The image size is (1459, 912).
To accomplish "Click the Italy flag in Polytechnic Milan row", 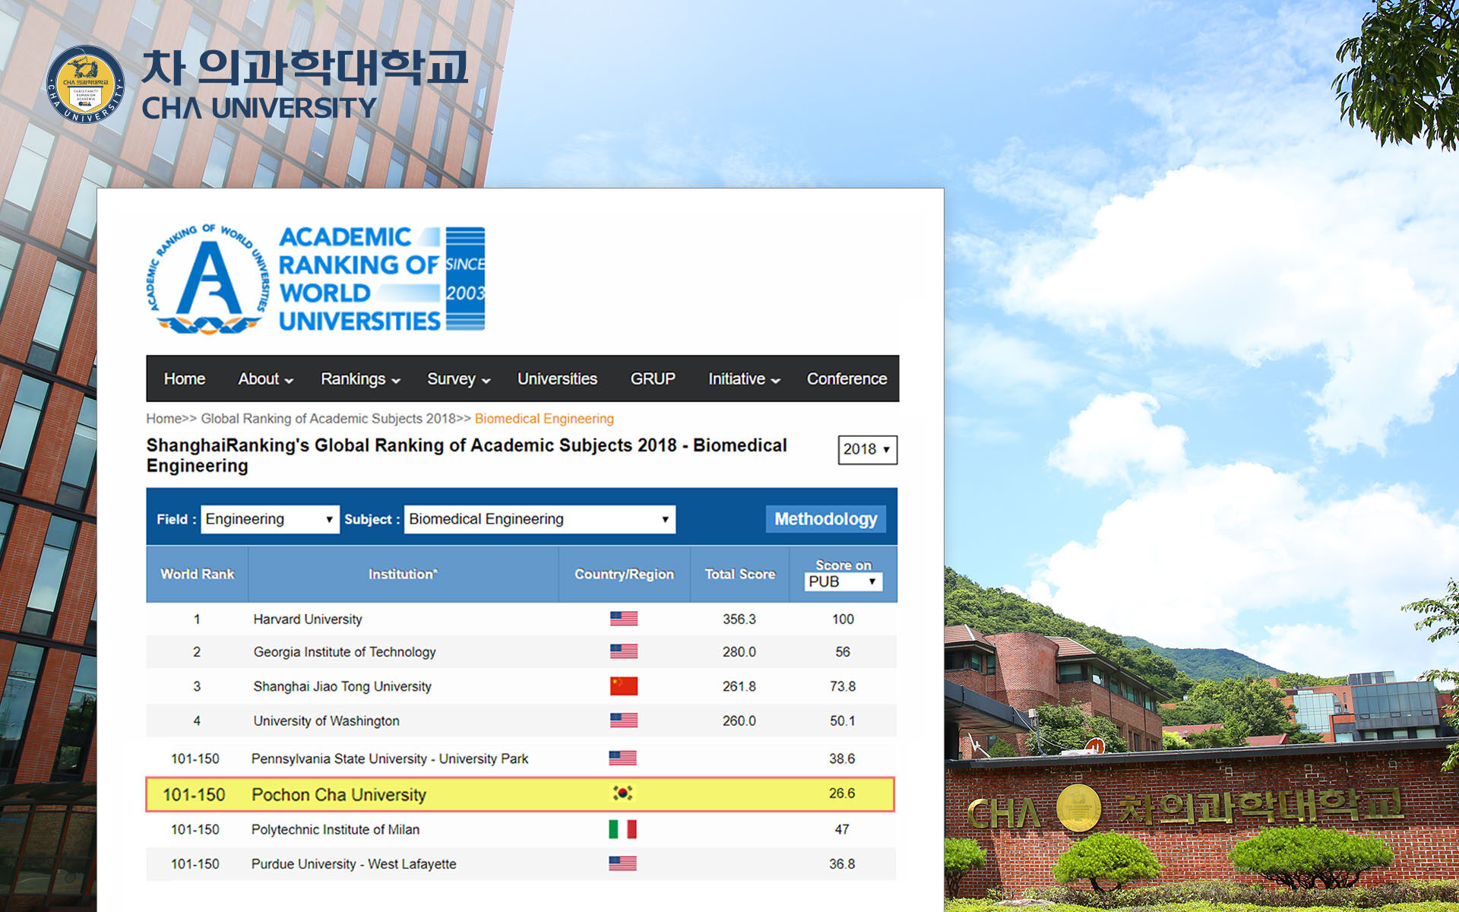I will pyautogui.click(x=622, y=829).
